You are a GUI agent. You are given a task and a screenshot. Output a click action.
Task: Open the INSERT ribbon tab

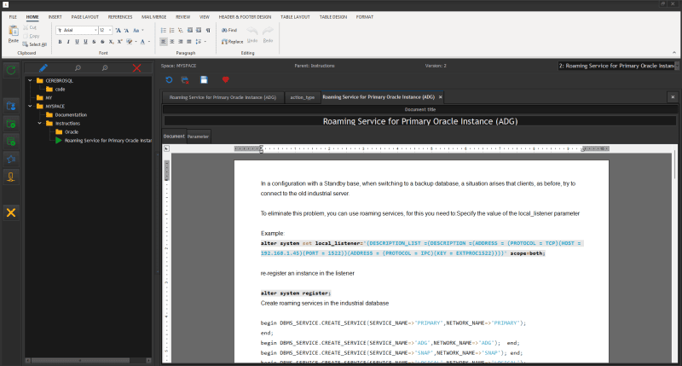55,17
